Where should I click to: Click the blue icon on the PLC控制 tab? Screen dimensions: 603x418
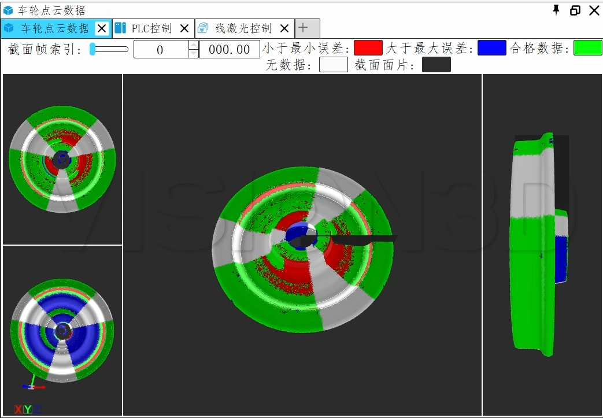(121, 27)
